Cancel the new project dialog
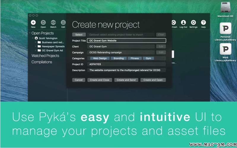Viewport: 237px width, 148px height. tap(79, 80)
